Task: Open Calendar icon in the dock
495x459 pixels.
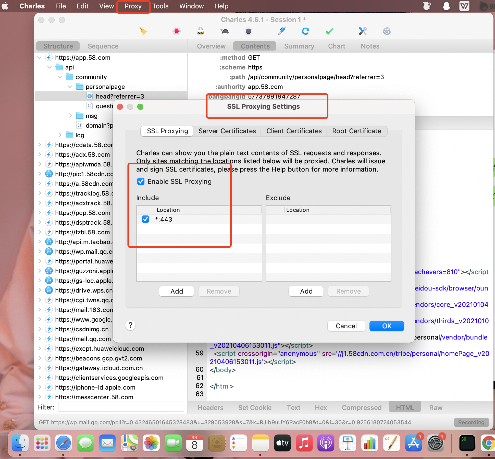Action: 195,443
